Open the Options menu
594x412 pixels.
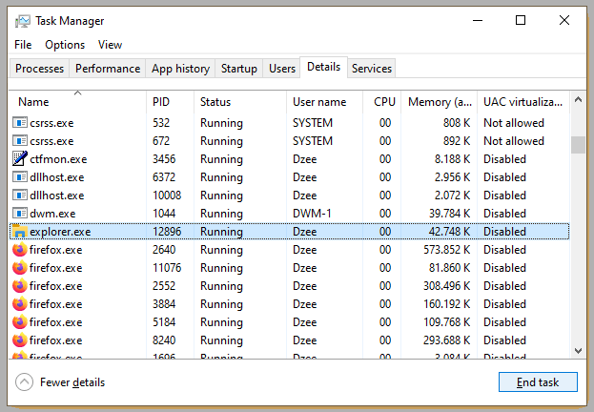[x=65, y=45]
